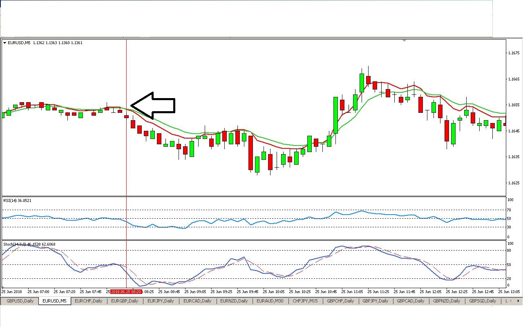The width and height of the screenshot is (523, 327).
Task: Click the 1.1655 price scale label
Action: pyautogui.click(x=514, y=105)
